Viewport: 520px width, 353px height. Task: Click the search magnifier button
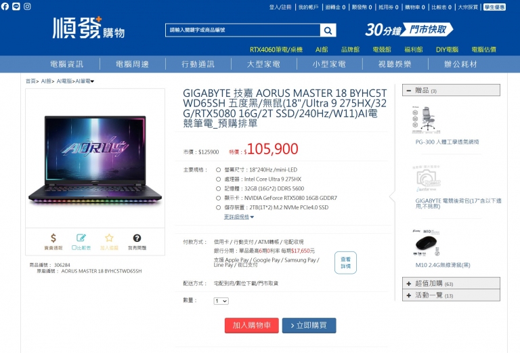click(328, 30)
